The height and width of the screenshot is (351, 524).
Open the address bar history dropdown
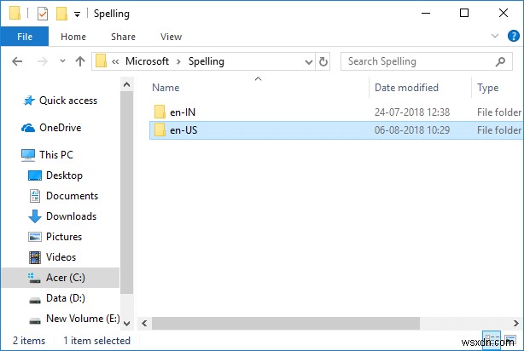coord(309,61)
